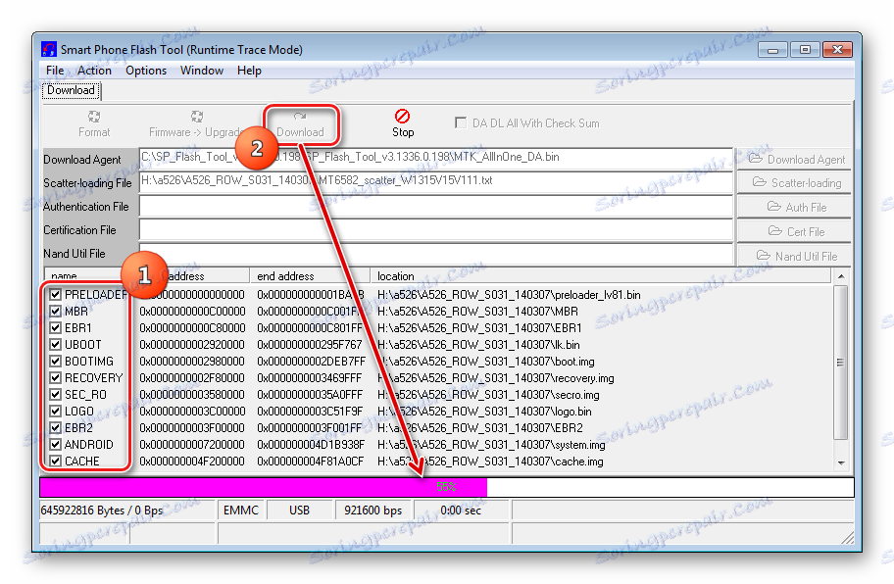Uncheck the EBR1 partition checkbox
The image size is (894, 584).
click(x=55, y=327)
